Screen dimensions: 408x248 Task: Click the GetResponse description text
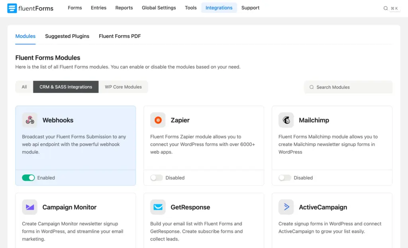pos(196,231)
